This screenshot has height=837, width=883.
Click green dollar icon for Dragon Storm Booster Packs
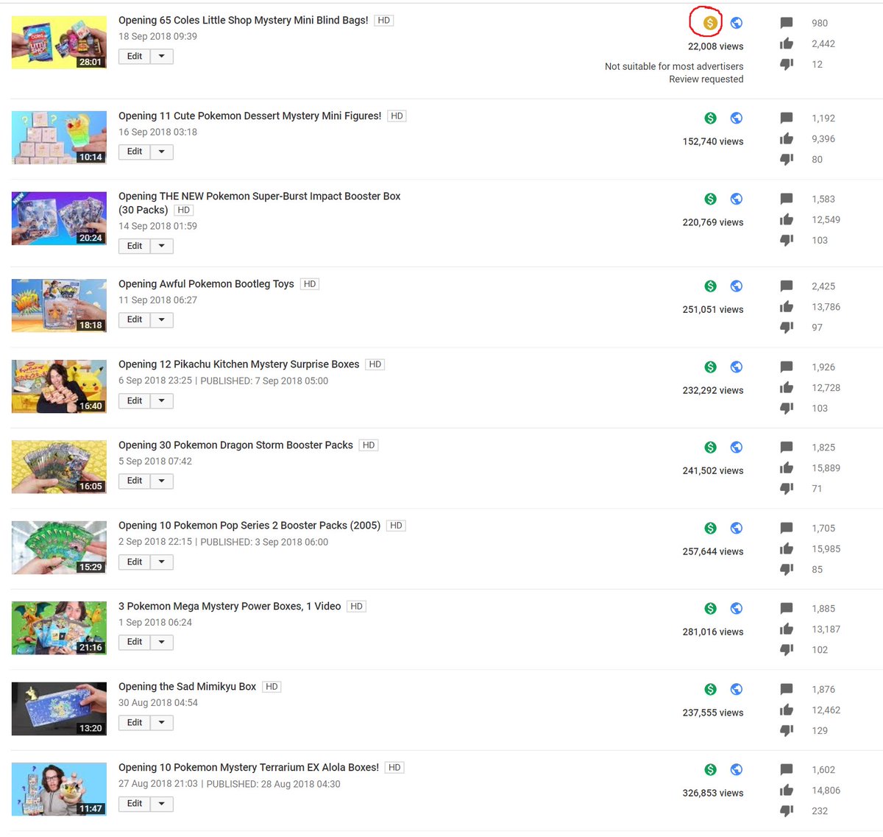(x=710, y=447)
